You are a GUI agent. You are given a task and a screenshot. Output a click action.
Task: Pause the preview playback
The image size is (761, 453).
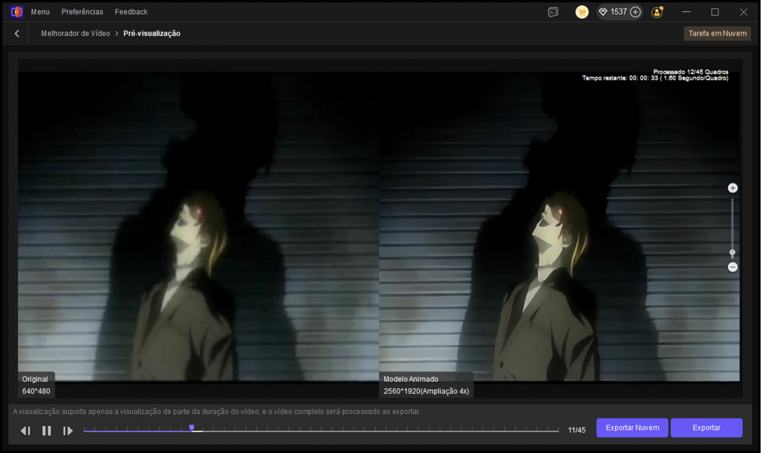47,431
